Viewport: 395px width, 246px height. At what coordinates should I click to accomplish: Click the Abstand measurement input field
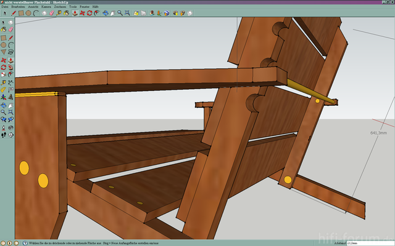coord(369,244)
